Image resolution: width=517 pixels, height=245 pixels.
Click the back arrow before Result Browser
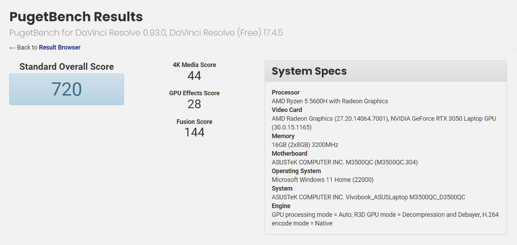12,48
